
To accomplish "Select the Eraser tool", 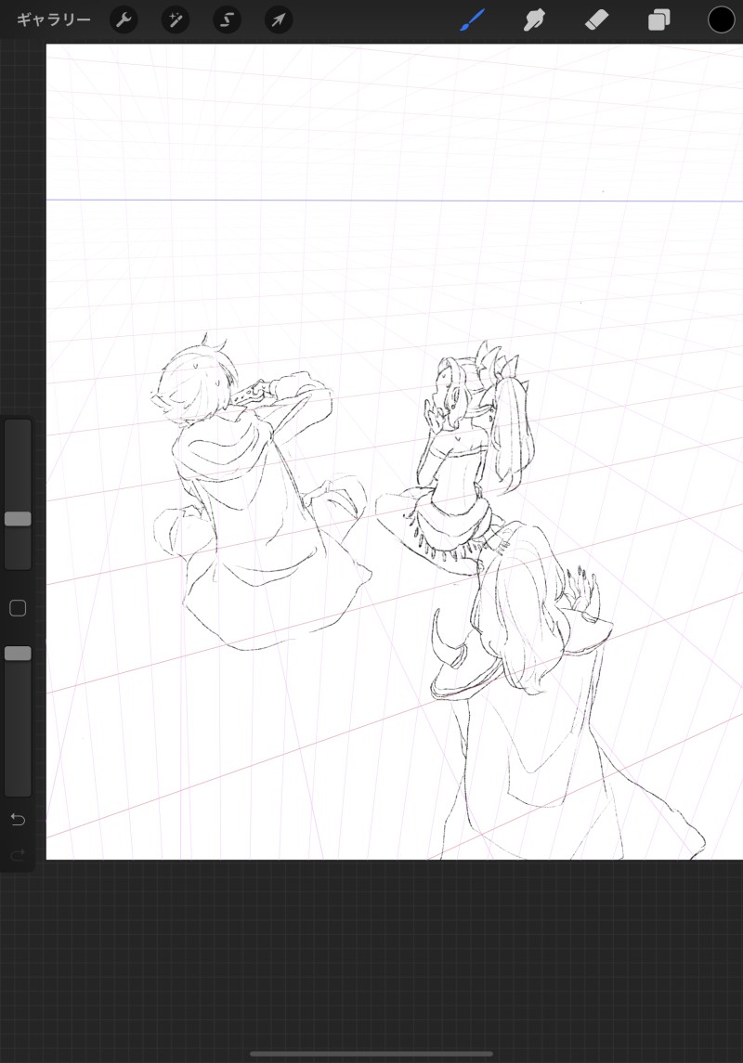I will tap(596, 20).
